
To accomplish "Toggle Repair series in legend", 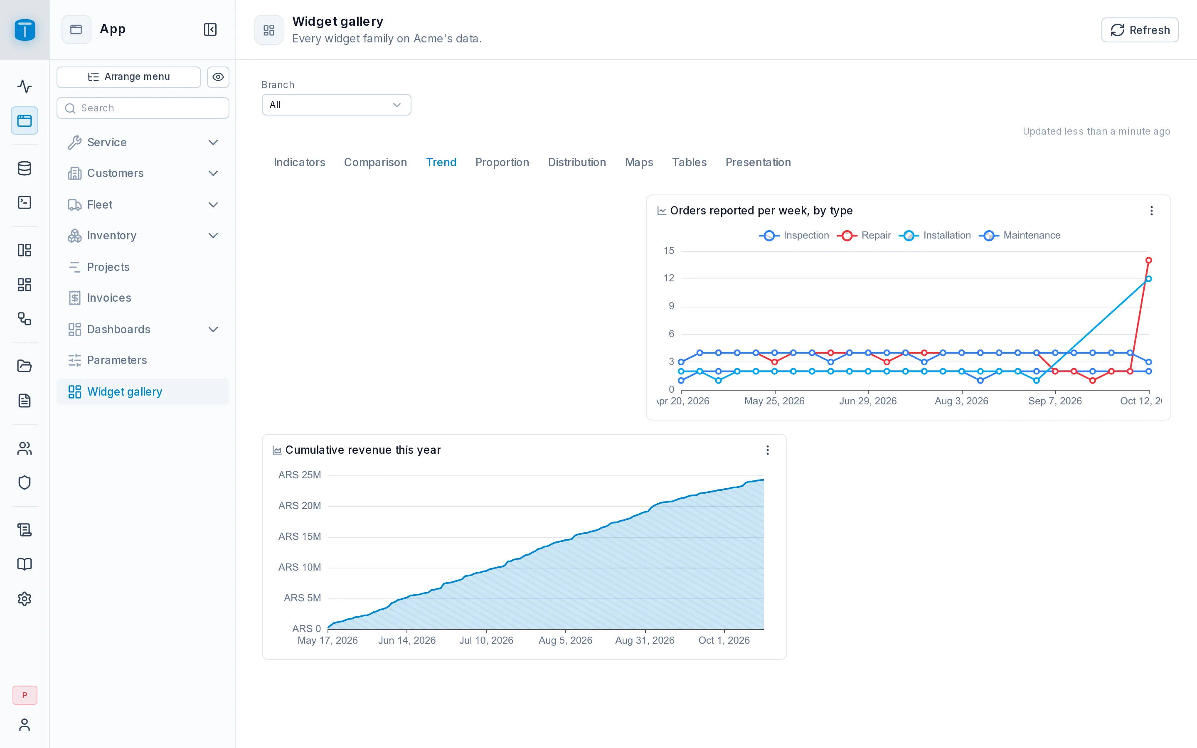I will 864,236.
